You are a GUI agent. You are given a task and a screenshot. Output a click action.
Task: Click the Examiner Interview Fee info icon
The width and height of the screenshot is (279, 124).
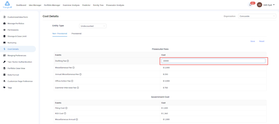click(78, 88)
